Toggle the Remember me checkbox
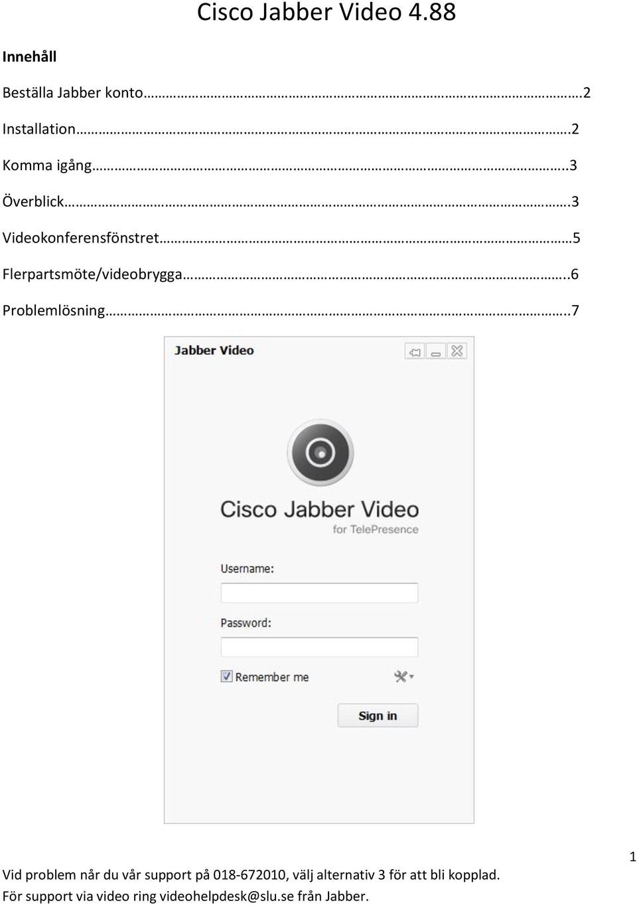Image resolution: width=637 pixels, height=905 pixels. click(x=227, y=676)
